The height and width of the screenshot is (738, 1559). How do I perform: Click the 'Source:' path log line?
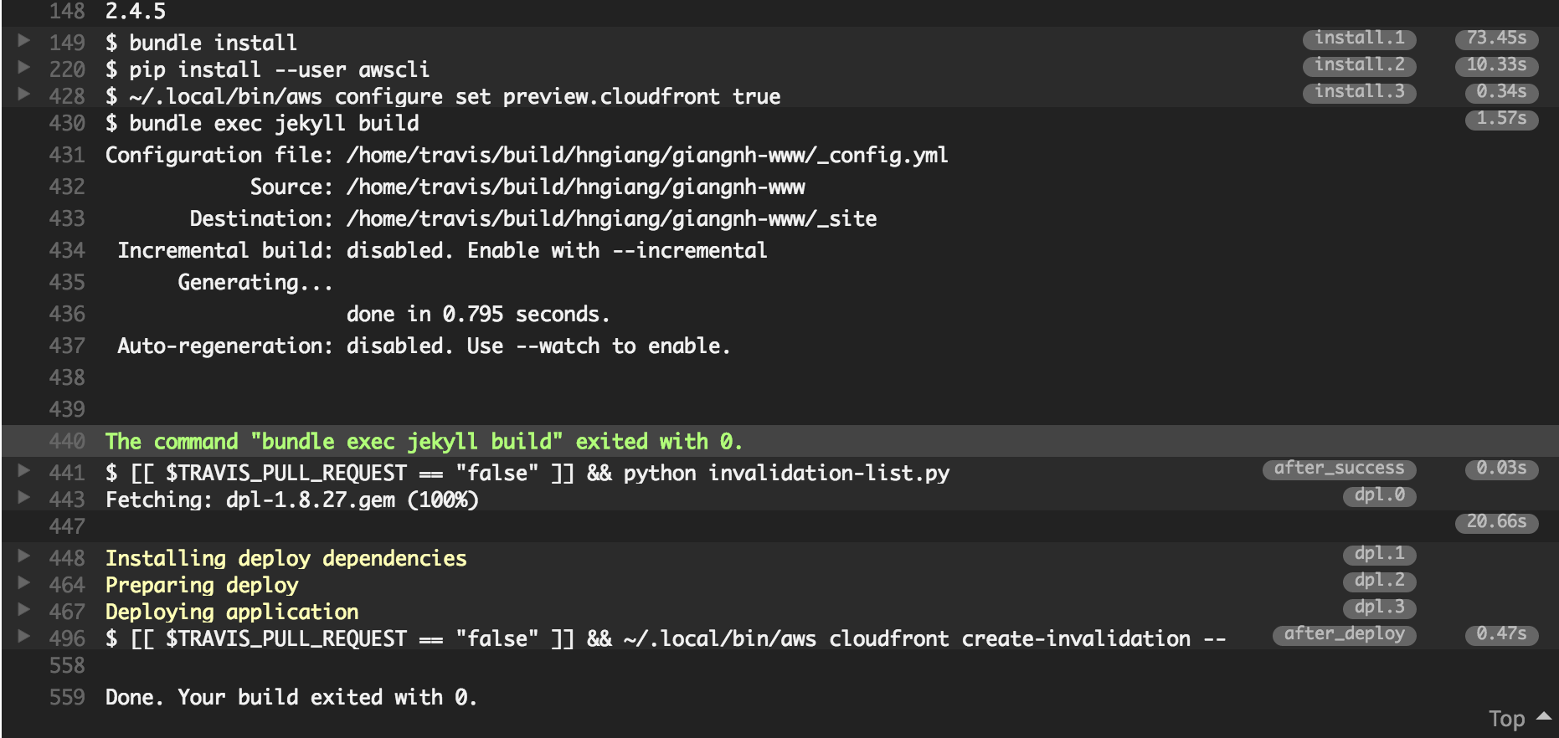pyautogui.click(x=527, y=187)
